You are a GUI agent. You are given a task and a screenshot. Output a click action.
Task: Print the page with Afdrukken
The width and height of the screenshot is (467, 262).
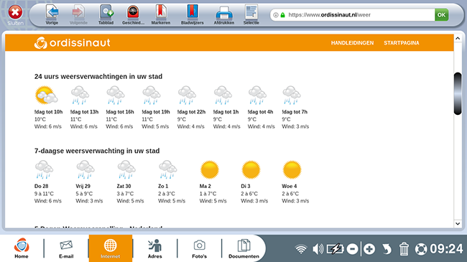224,14
